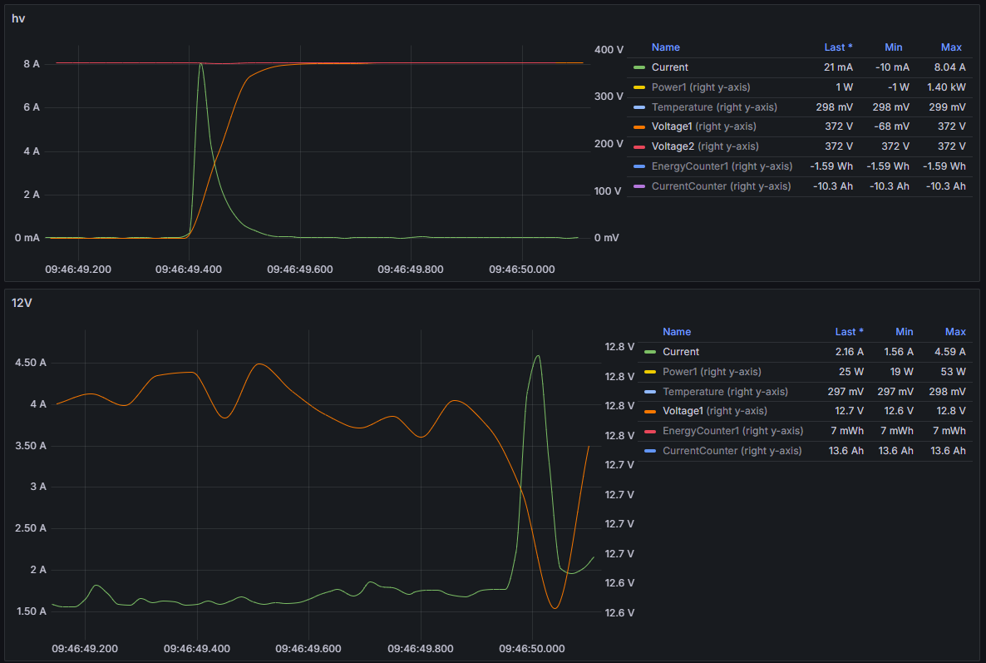986x663 pixels.
Task: Click the purple CurrentCounter color swatch in hv legend
Action: coord(638,187)
